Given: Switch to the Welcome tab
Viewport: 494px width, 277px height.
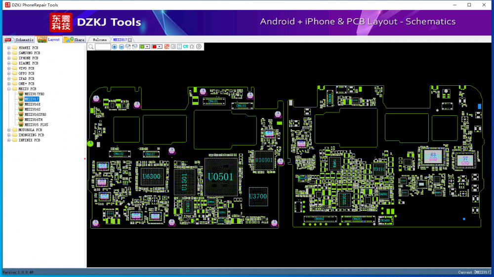Looking at the screenshot, I should tap(100, 39).
